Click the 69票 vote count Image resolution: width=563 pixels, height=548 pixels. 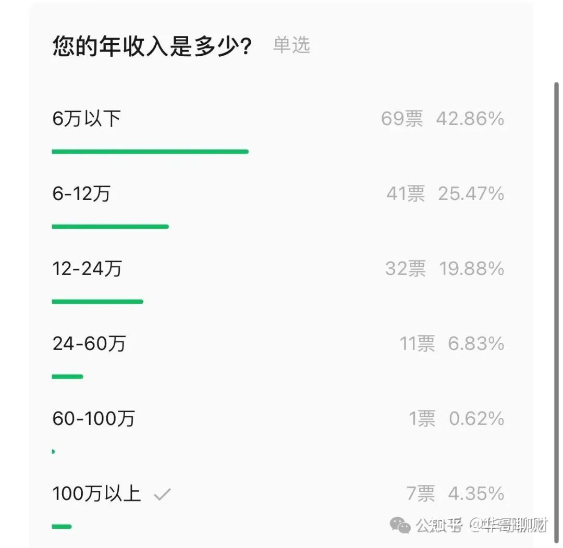(x=402, y=119)
